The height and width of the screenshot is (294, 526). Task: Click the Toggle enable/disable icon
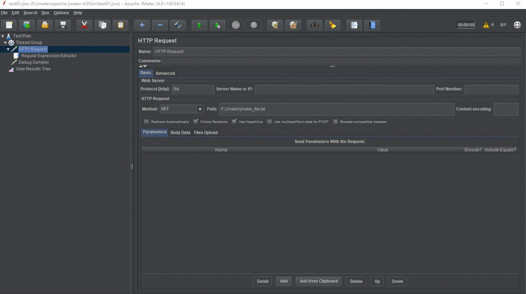coord(178,25)
